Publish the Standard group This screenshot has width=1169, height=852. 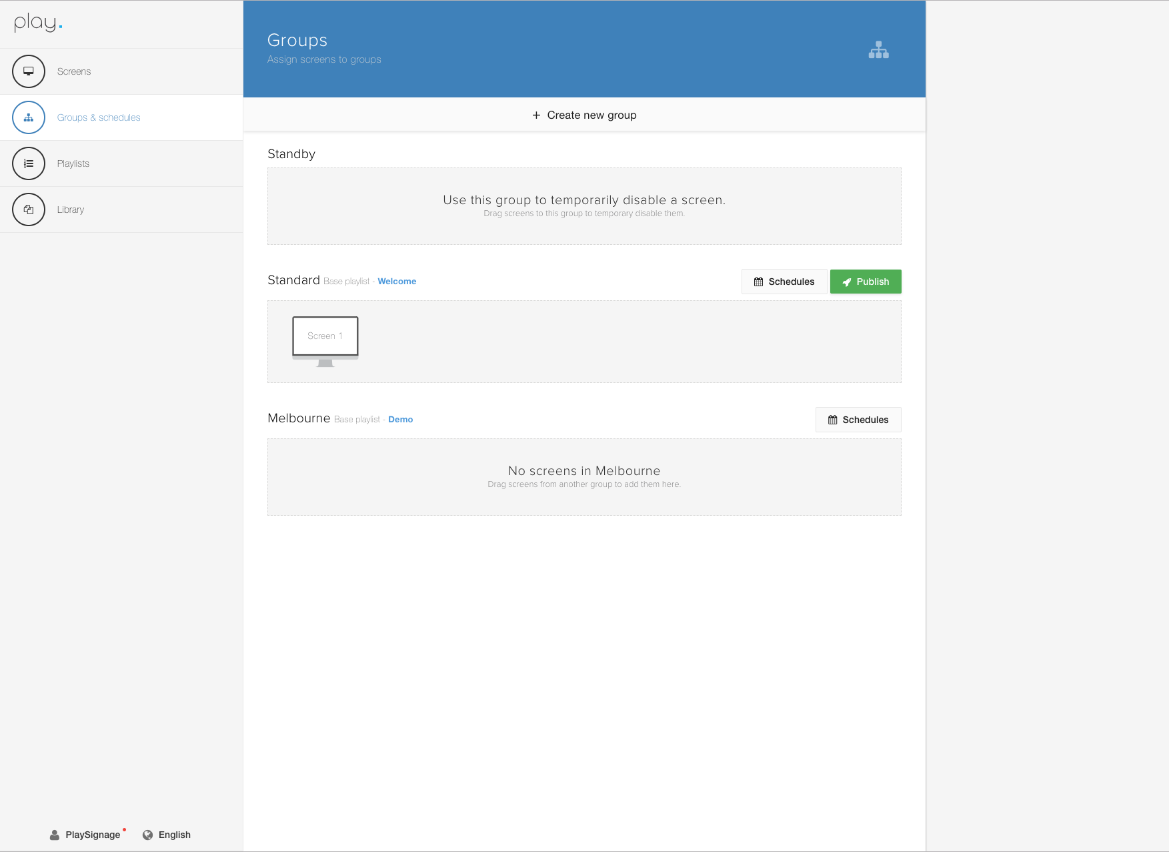[x=866, y=282]
